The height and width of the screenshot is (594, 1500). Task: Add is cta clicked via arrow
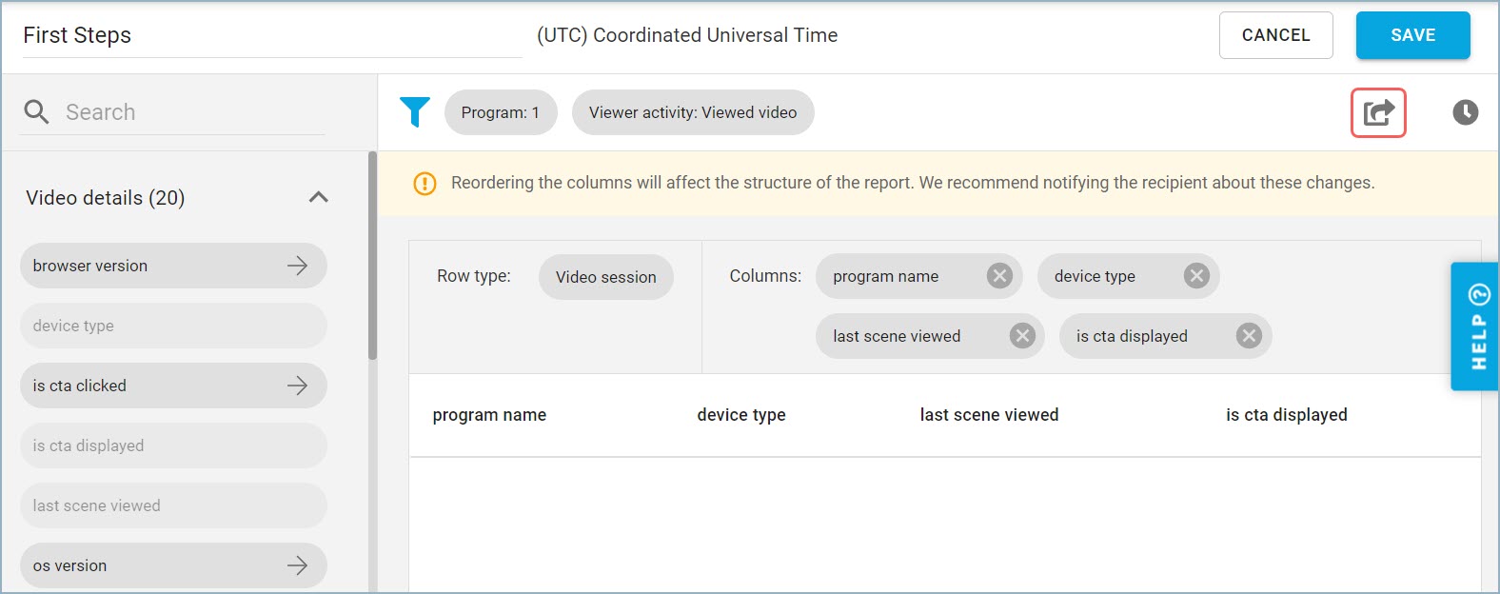pyautogui.click(x=298, y=386)
